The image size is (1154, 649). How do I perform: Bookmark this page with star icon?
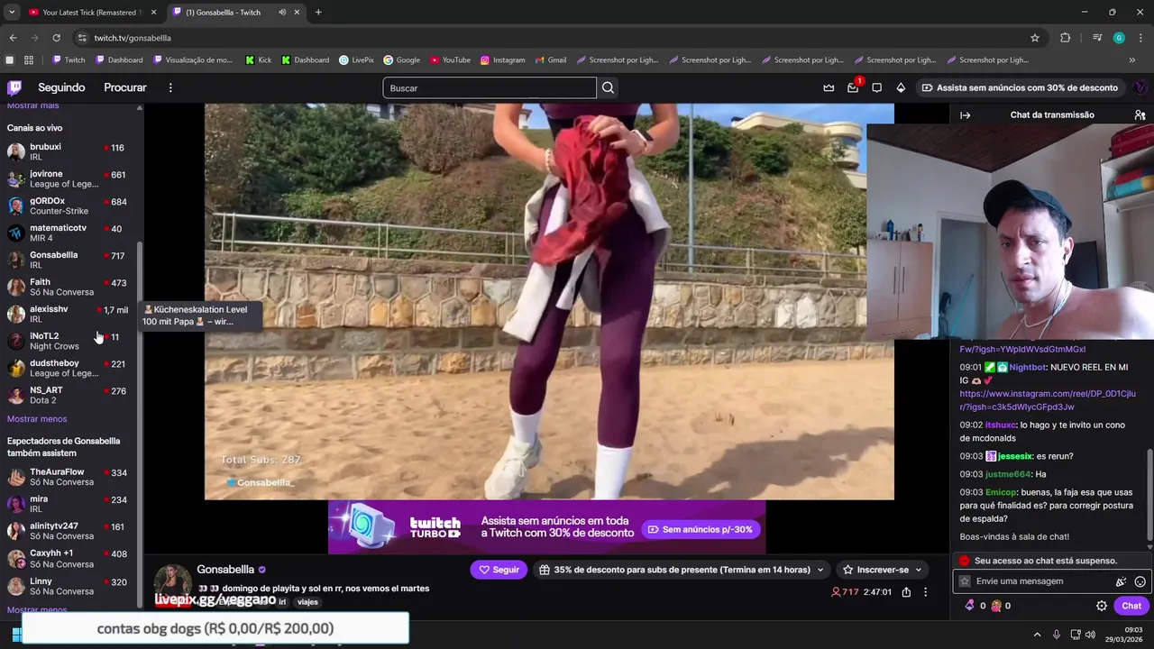click(x=1035, y=38)
